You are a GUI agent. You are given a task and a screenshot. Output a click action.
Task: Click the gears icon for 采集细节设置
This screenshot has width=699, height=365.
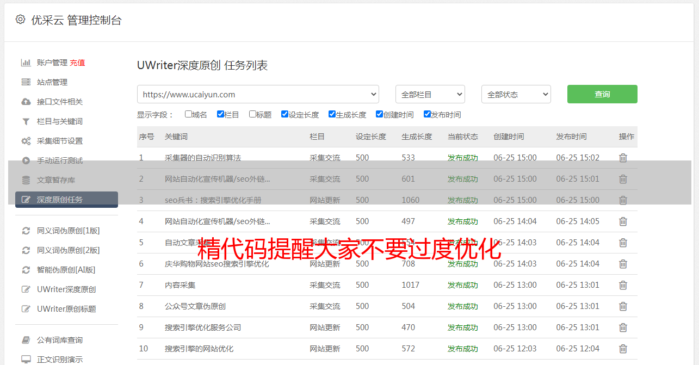pos(26,141)
